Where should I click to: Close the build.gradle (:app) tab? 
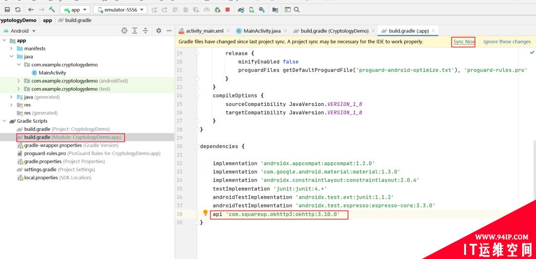click(x=433, y=31)
